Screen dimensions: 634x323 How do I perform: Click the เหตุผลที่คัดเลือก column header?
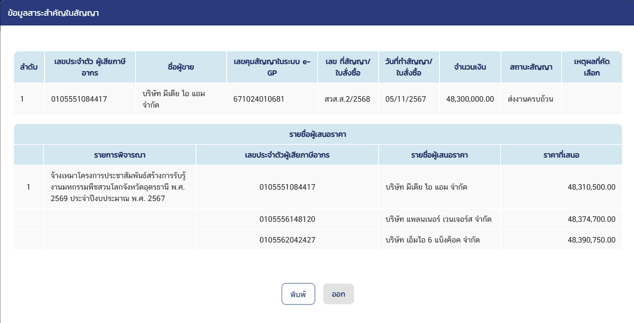(592, 67)
